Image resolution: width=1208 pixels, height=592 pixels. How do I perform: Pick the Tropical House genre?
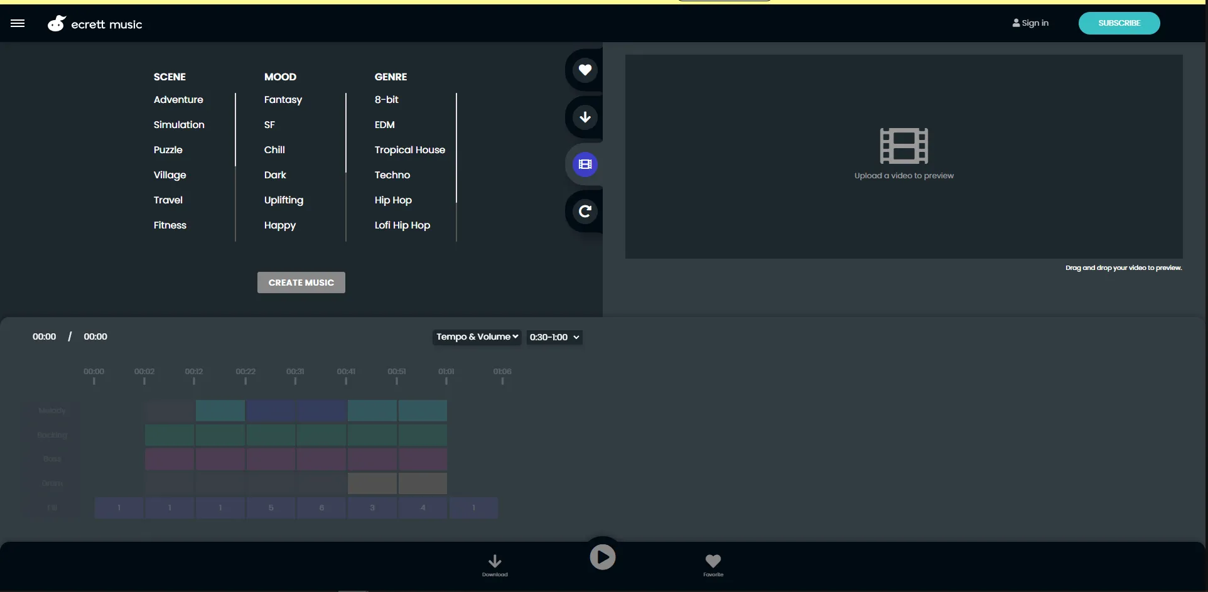point(410,150)
